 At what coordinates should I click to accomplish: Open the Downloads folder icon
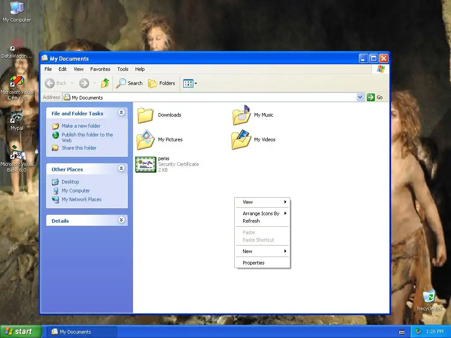pos(145,115)
